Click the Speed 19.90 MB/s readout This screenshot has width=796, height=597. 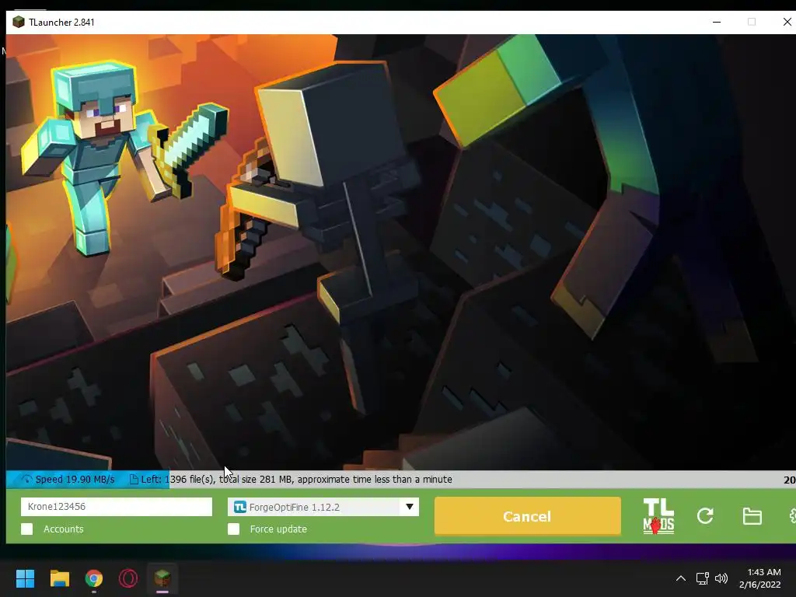[x=75, y=479]
